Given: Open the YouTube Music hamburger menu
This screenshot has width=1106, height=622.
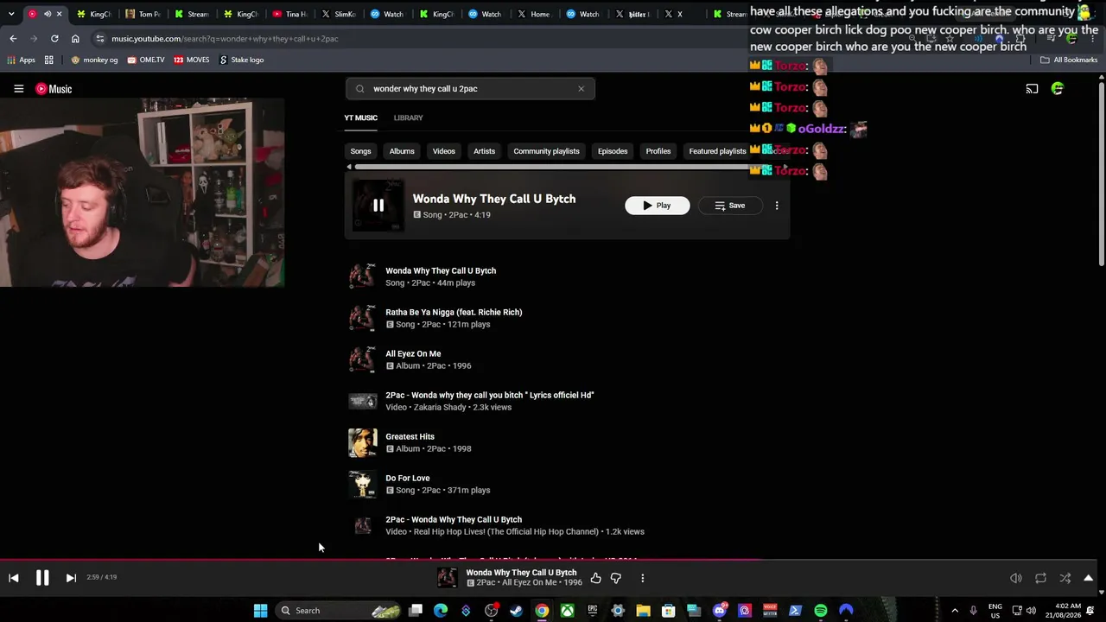Looking at the screenshot, I should [x=18, y=89].
